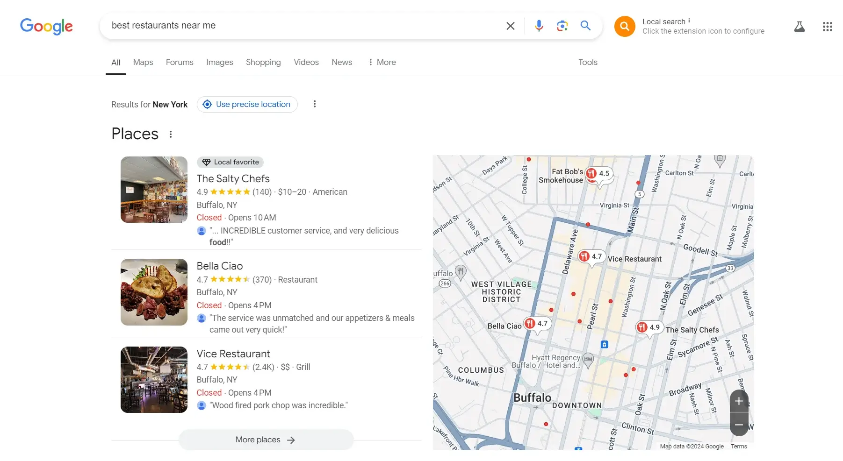Open The Salty Chefs listing title
This screenshot has height=461, width=843.
(233, 179)
